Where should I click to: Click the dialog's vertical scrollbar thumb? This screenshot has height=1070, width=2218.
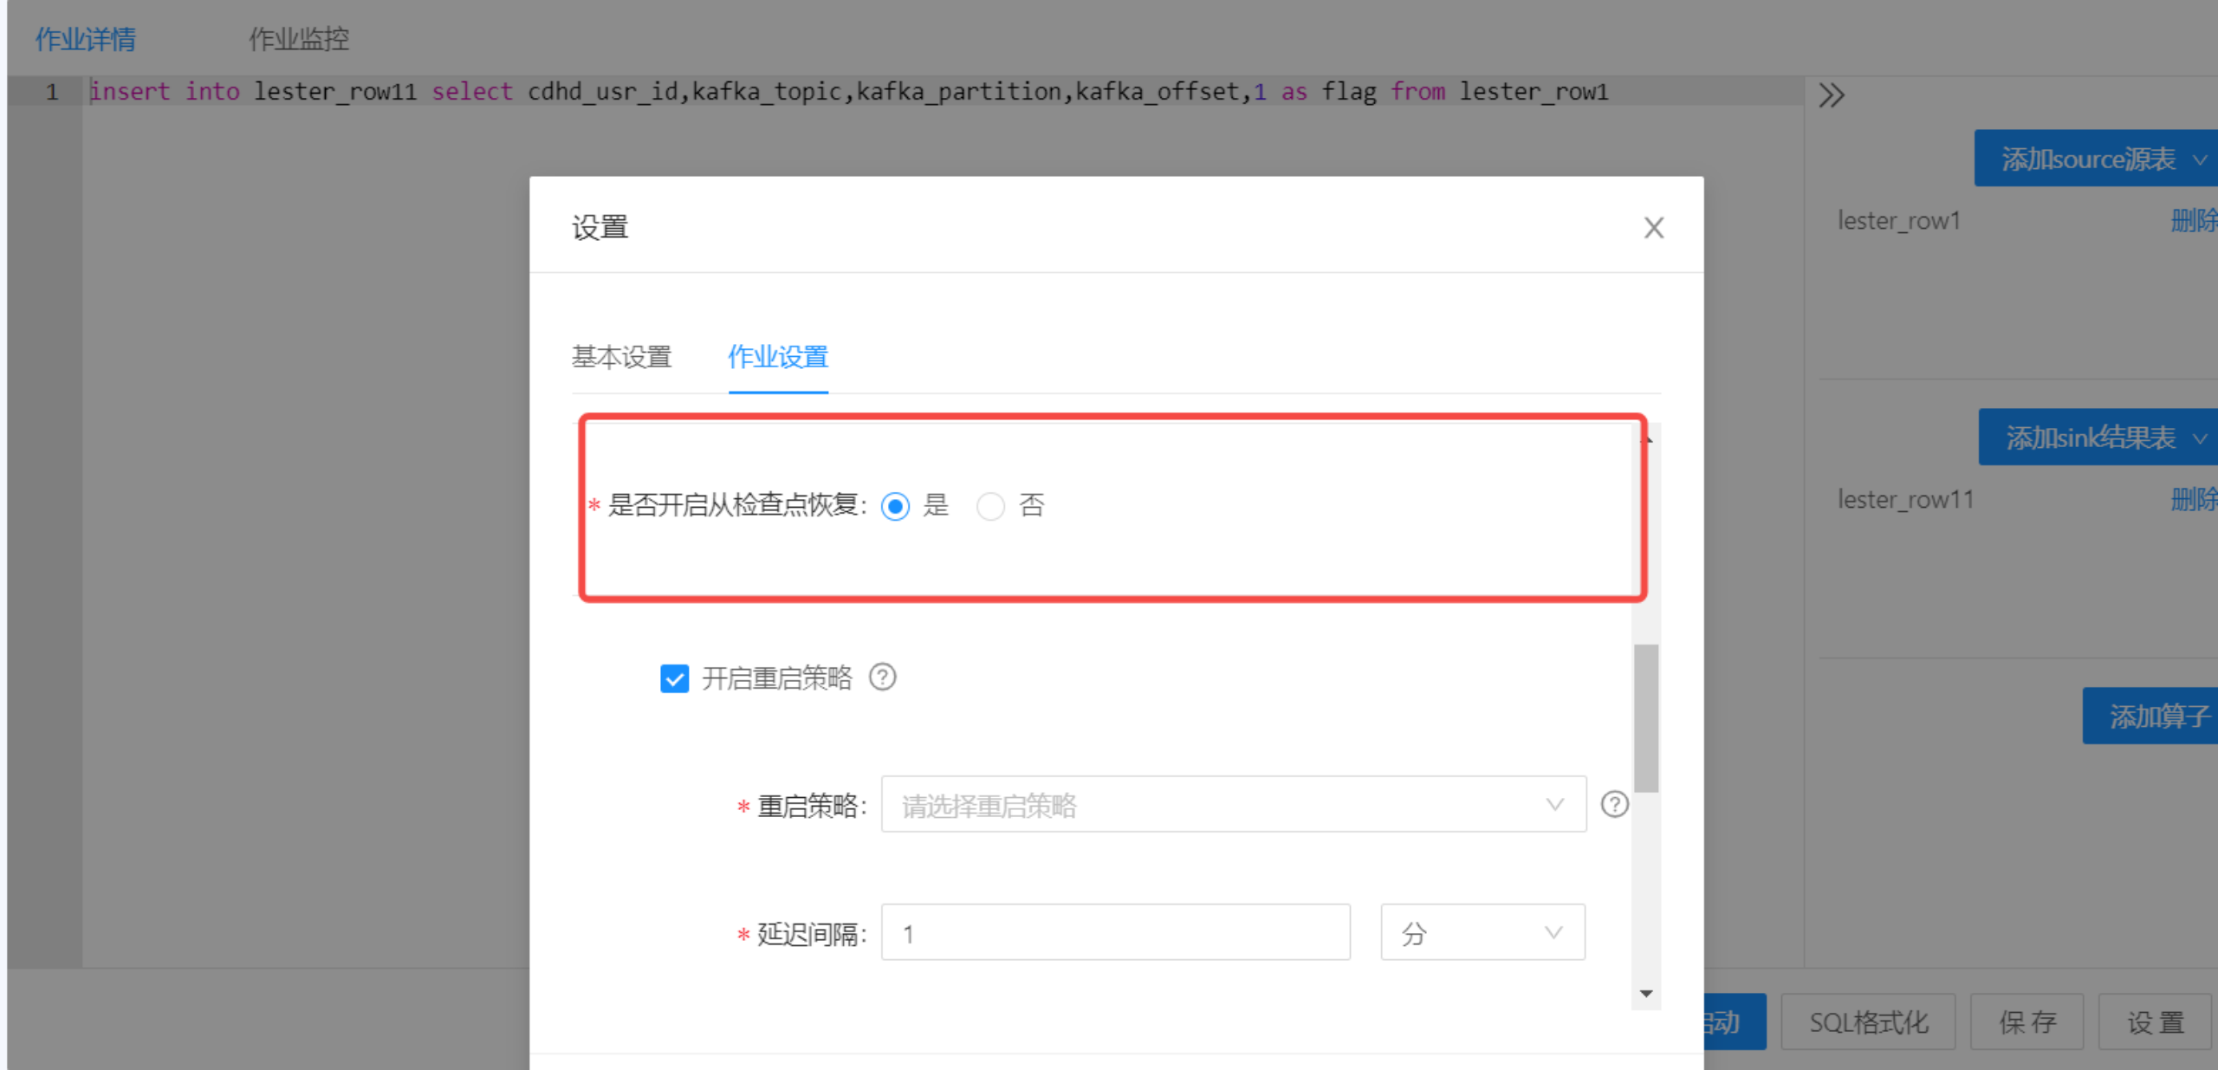pyautogui.click(x=1646, y=717)
